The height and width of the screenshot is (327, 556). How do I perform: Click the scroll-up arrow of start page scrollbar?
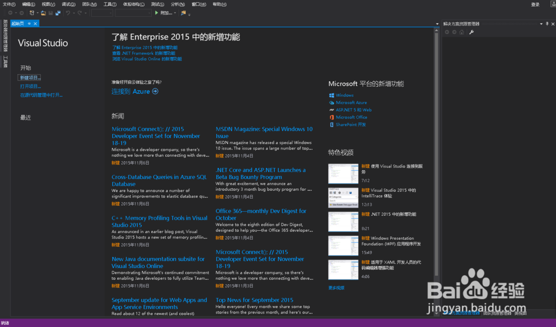(436, 31)
